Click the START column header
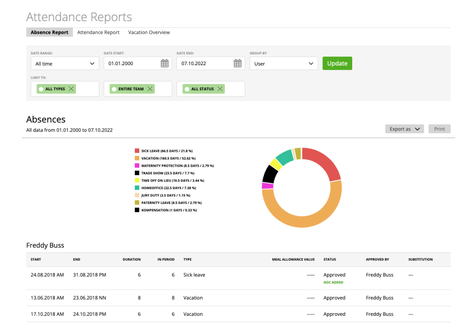Screen dimensions: 460x328 [36, 259]
